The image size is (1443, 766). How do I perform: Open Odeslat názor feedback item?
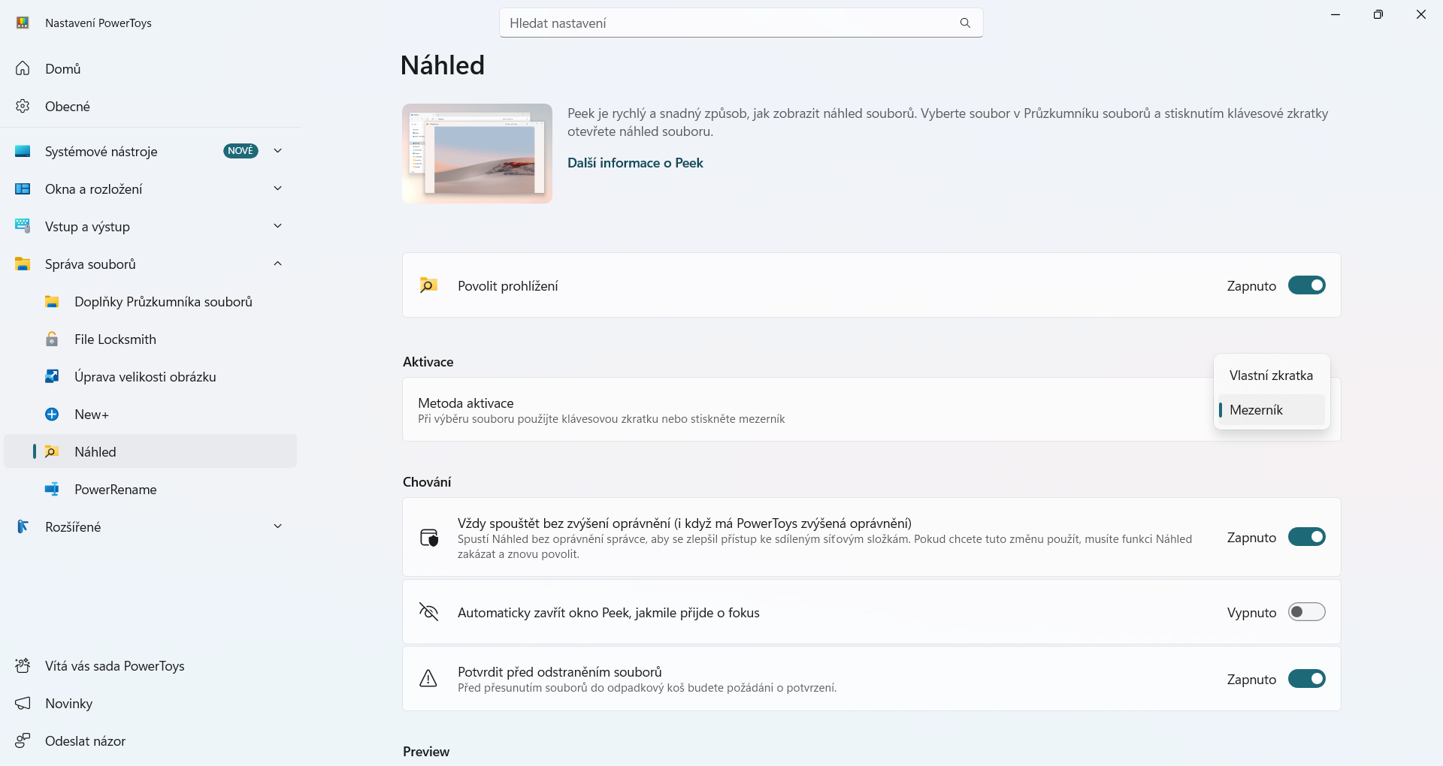tap(85, 741)
